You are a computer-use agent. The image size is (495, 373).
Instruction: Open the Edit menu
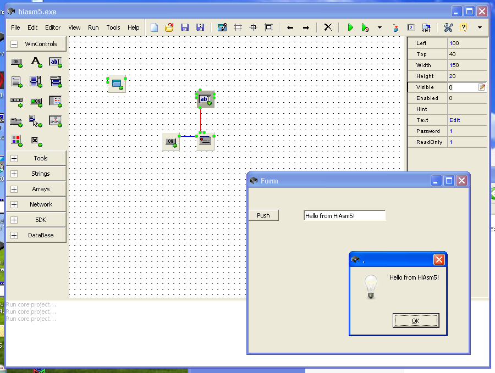point(32,27)
